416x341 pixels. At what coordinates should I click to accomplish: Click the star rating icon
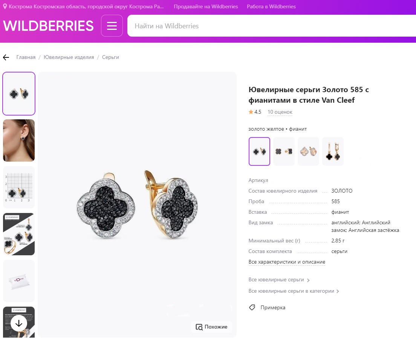point(251,112)
